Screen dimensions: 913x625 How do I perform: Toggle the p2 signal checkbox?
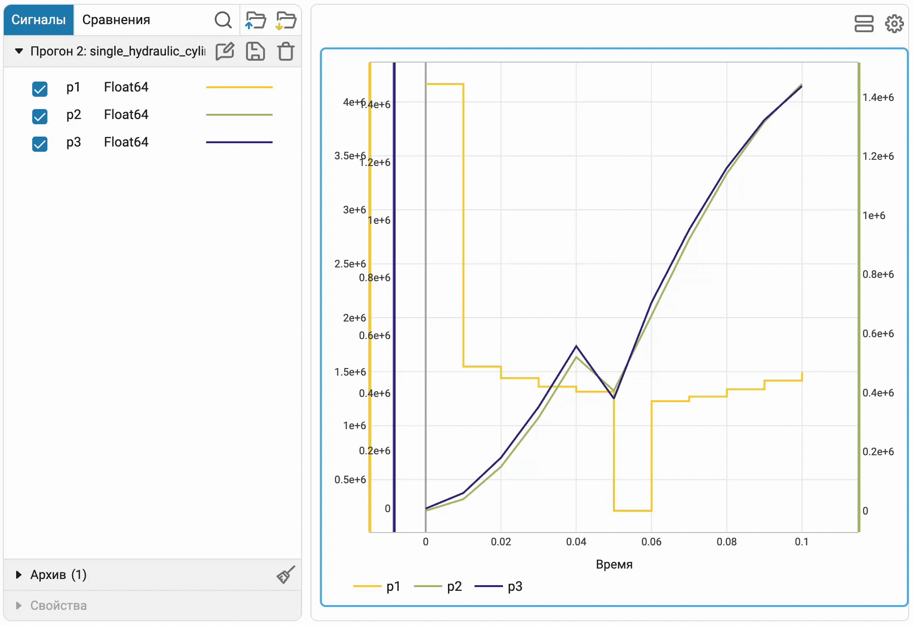tap(40, 116)
